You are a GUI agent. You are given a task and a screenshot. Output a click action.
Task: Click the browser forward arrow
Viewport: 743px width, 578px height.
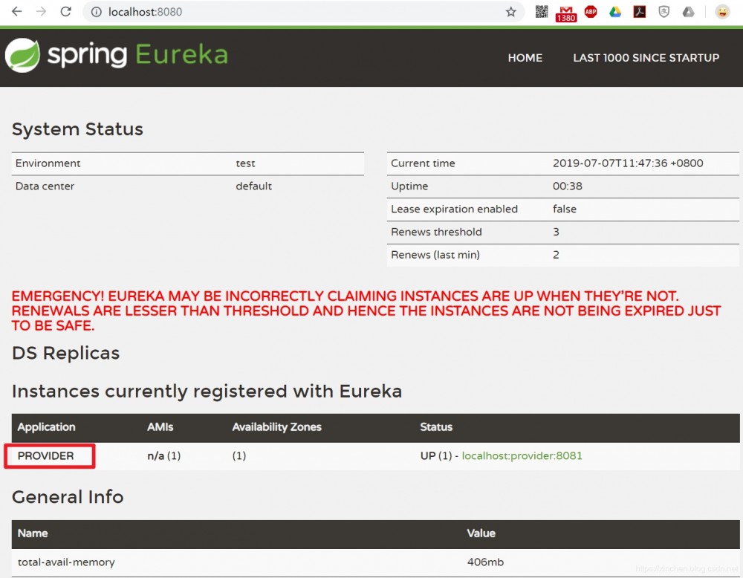click(x=41, y=11)
